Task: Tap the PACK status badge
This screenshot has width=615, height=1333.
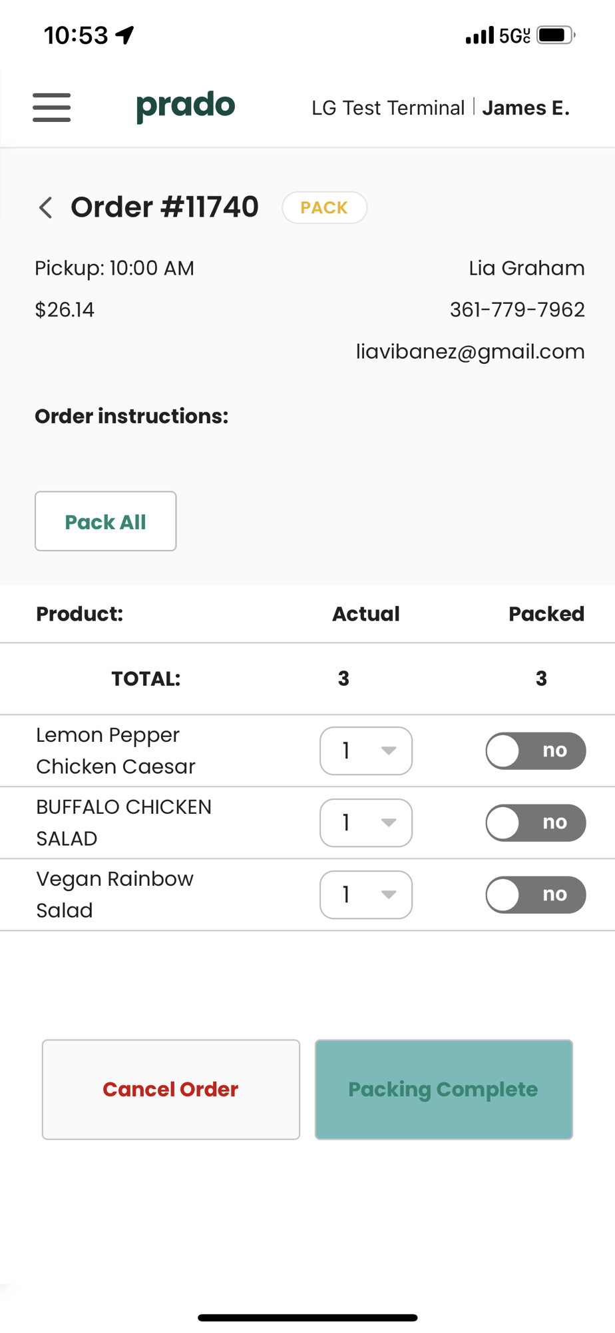Action: pos(324,207)
